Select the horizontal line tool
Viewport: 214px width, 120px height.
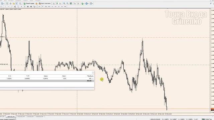point(8,7)
